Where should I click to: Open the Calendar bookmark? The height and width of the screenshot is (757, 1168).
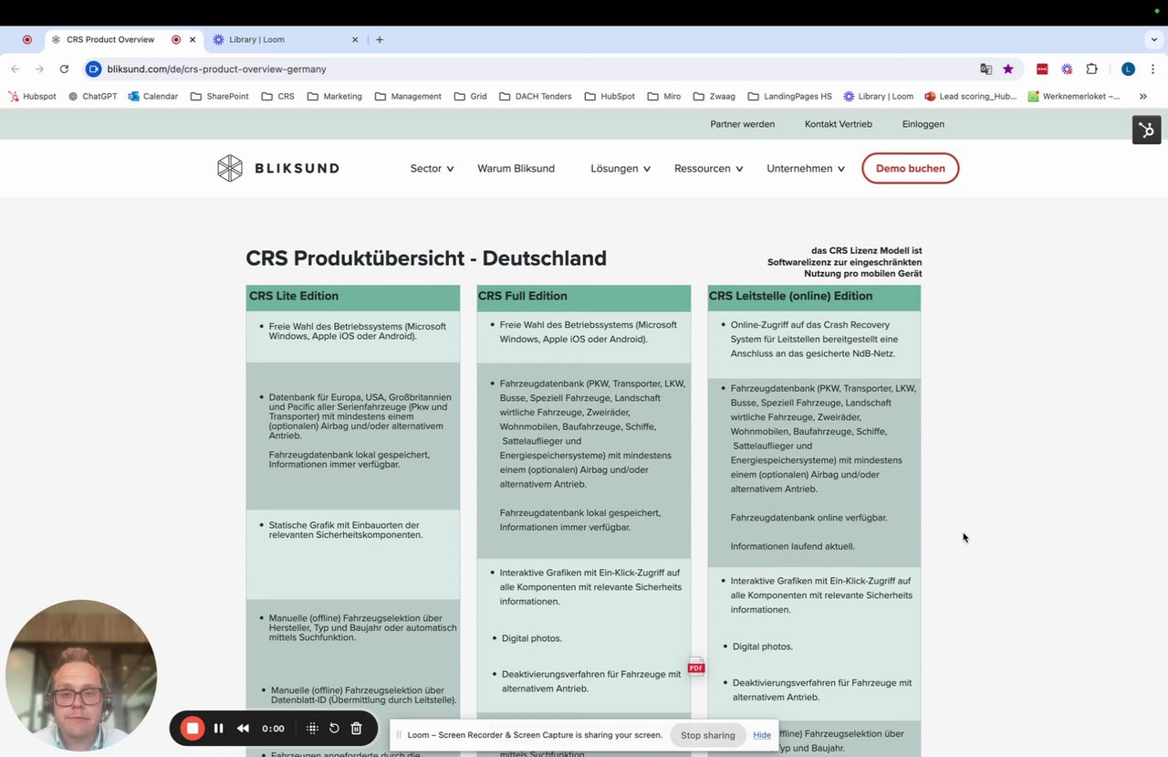(x=153, y=96)
